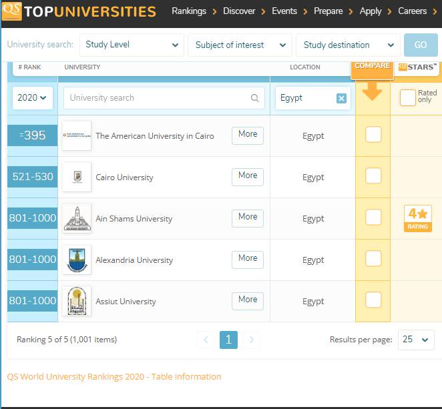
Task: Click the Assiut University emblem
Action: pos(77,301)
